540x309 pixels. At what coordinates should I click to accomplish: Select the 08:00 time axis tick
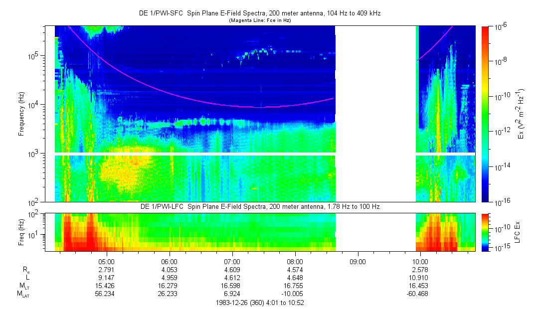click(x=295, y=261)
